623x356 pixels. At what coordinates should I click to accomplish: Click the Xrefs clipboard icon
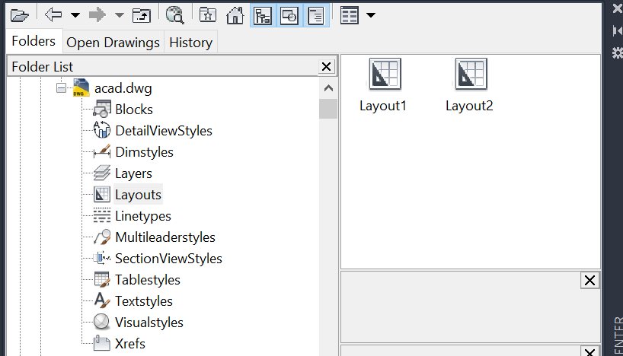pyautogui.click(x=102, y=343)
